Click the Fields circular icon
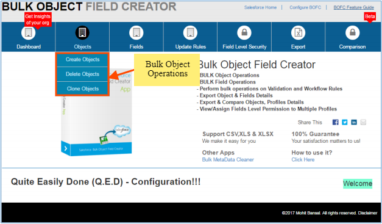 coord(136,32)
